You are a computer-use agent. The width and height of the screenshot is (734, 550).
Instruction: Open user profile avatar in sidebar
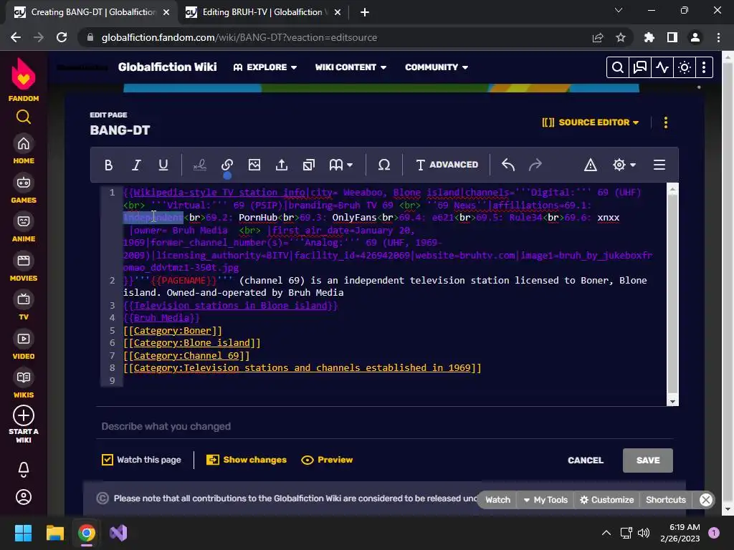[x=24, y=497]
